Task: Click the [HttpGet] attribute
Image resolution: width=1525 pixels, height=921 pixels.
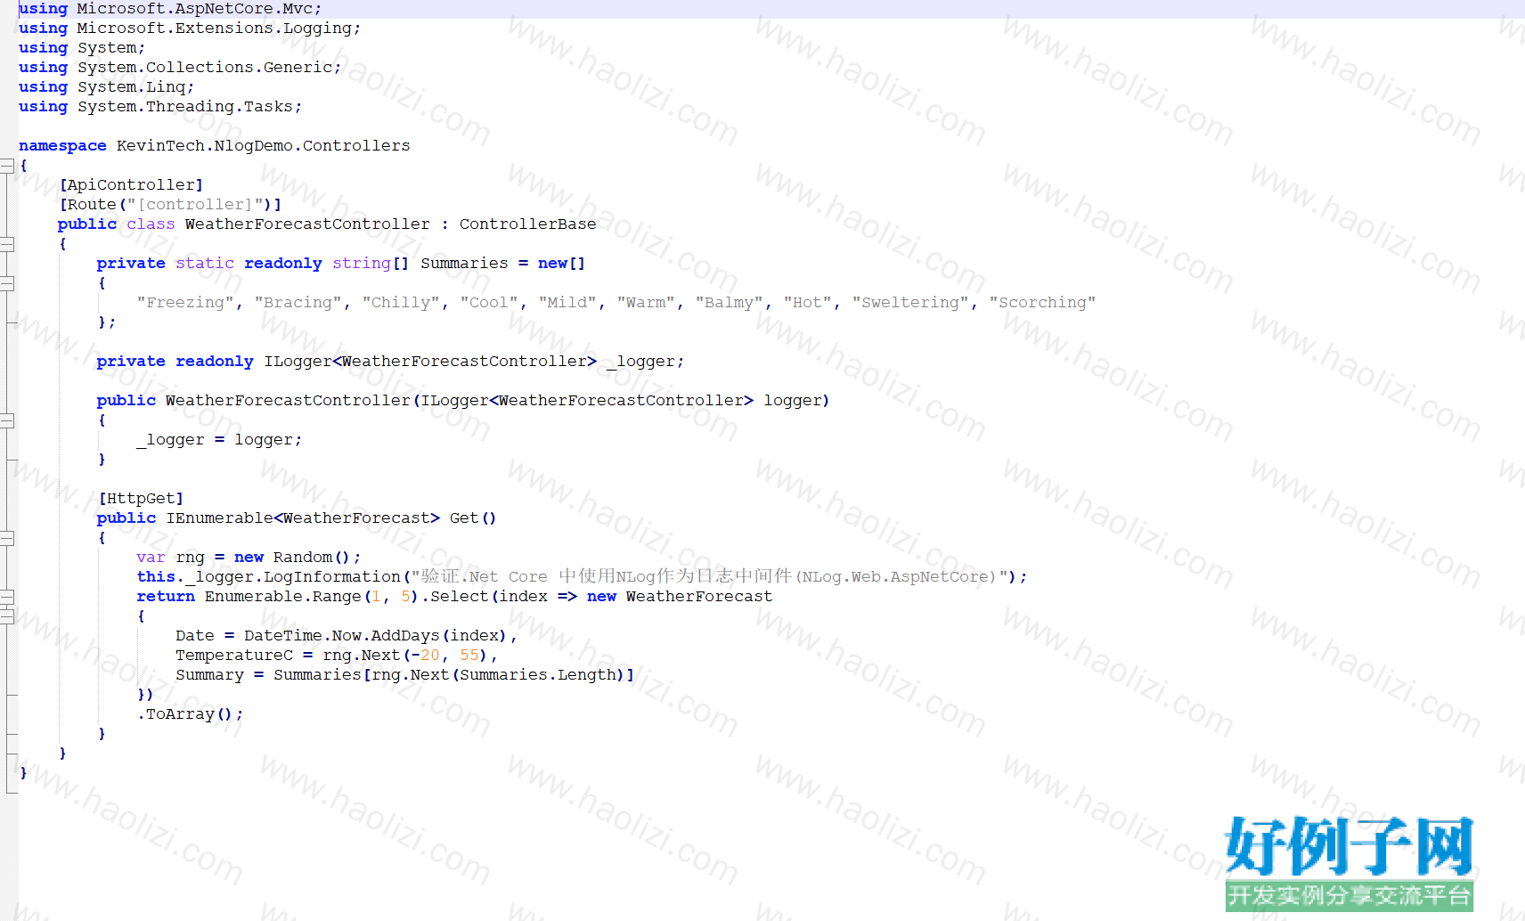Action: pyautogui.click(x=141, y=499)
